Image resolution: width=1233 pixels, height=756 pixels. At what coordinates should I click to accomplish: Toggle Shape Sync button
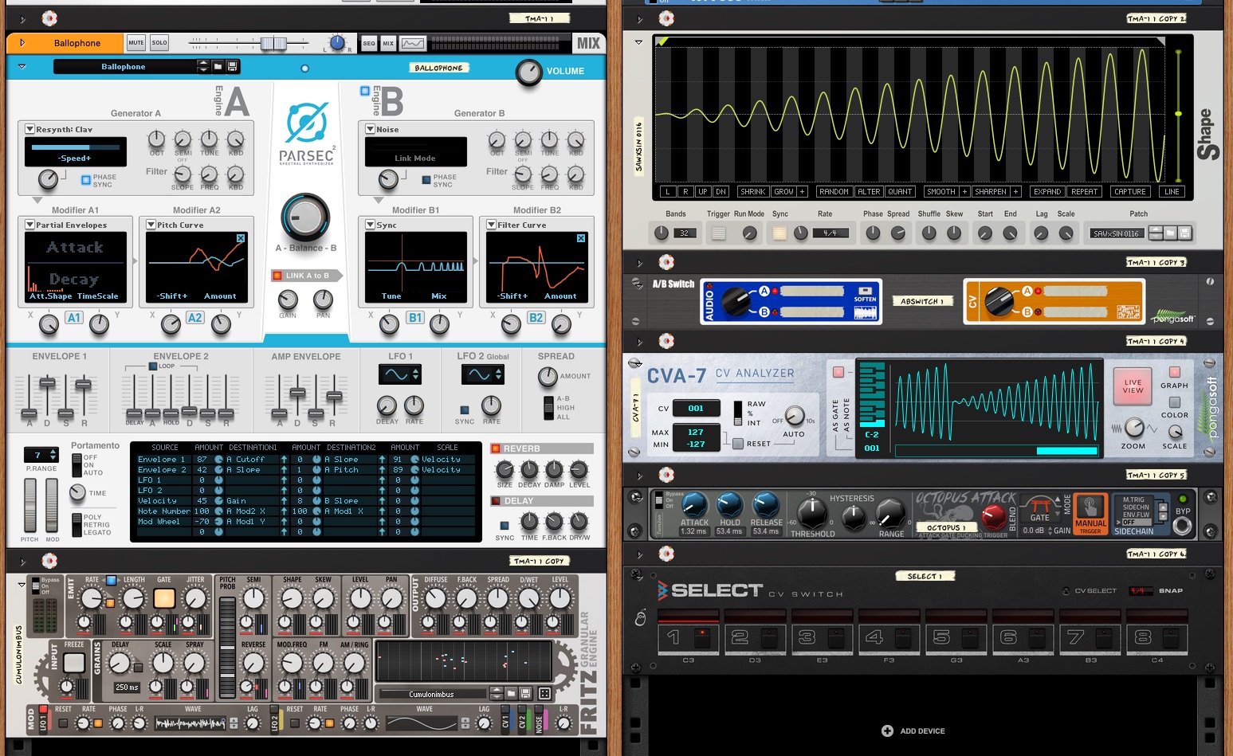[x=779, y=233]
